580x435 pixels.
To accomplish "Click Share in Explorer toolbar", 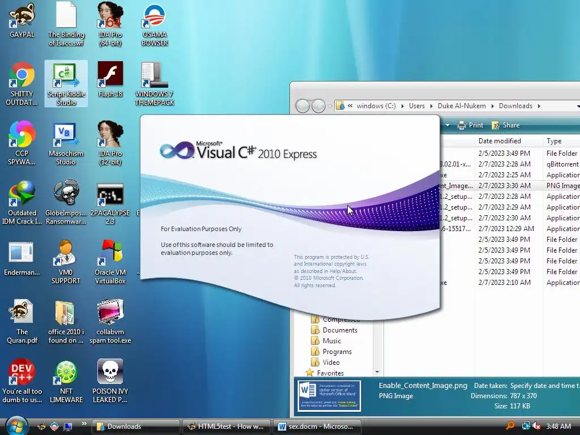I will coord(505,125).
